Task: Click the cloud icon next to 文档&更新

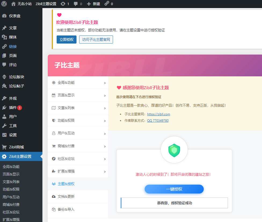Action: pos(54,196)
